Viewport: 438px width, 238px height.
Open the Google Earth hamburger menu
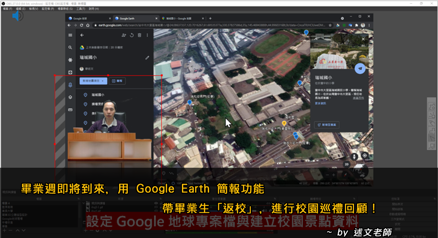[70, 35]
